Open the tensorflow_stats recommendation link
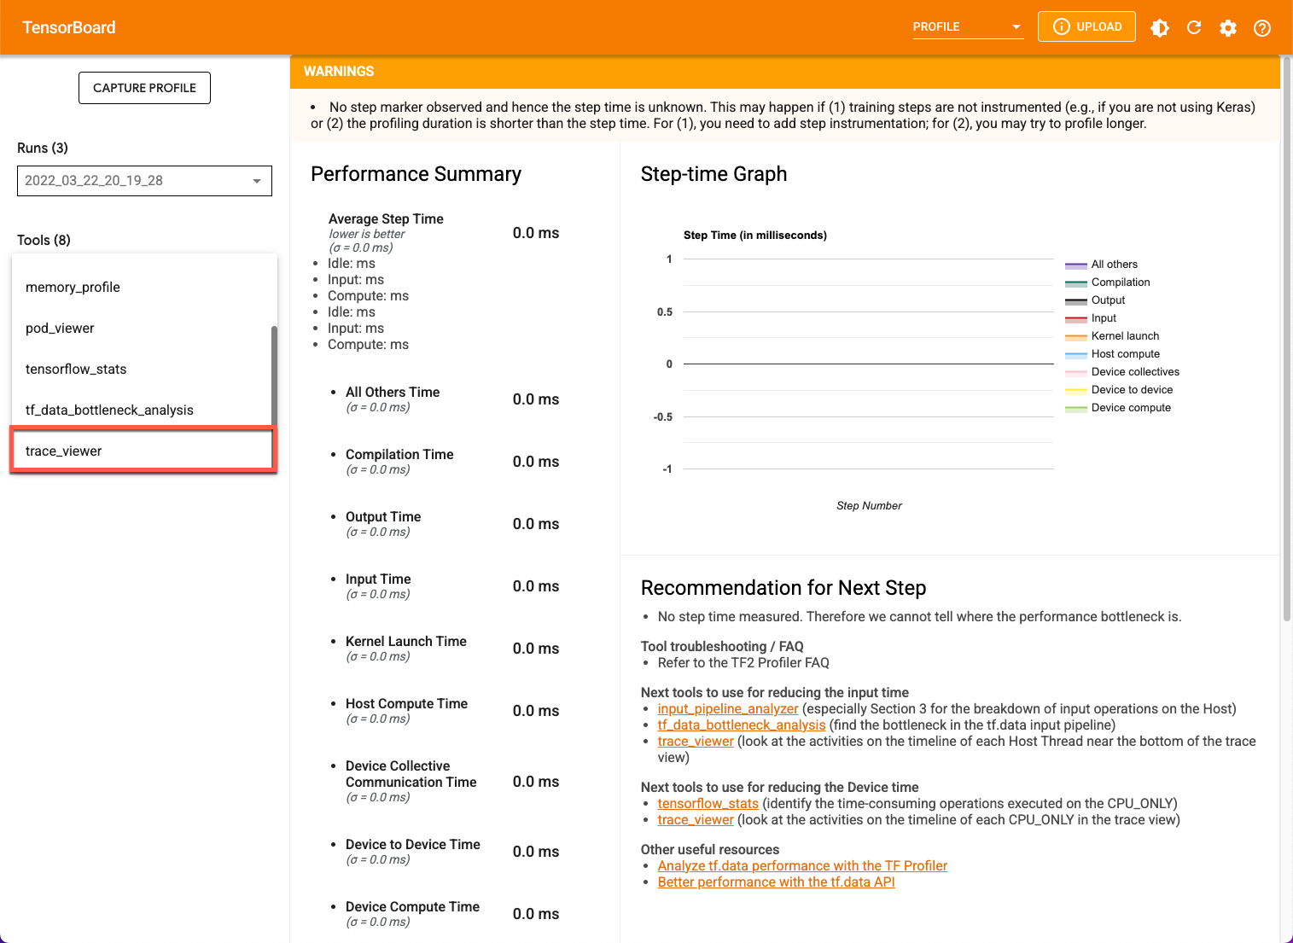This screenshot has height=943, width=1293. click(x=708, y=804)
